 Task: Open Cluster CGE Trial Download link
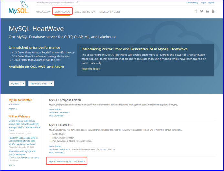57,153
